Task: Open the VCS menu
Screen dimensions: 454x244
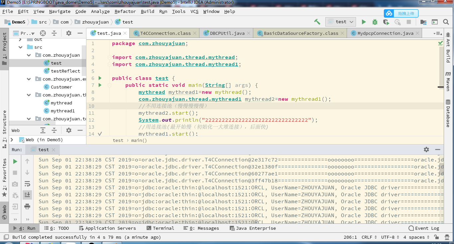Action: click(x=194, y=11)
